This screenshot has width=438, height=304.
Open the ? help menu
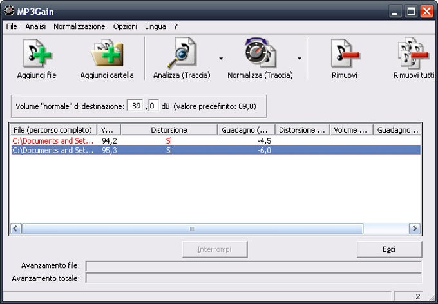click(176, 26)
